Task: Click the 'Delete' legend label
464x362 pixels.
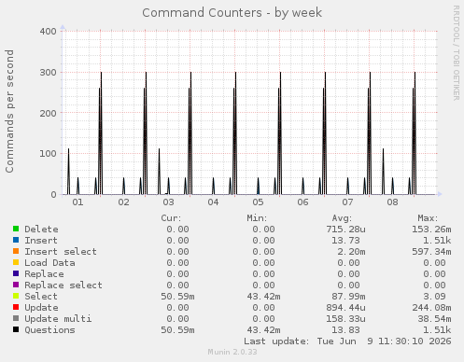Action: (x=41, y=230)
